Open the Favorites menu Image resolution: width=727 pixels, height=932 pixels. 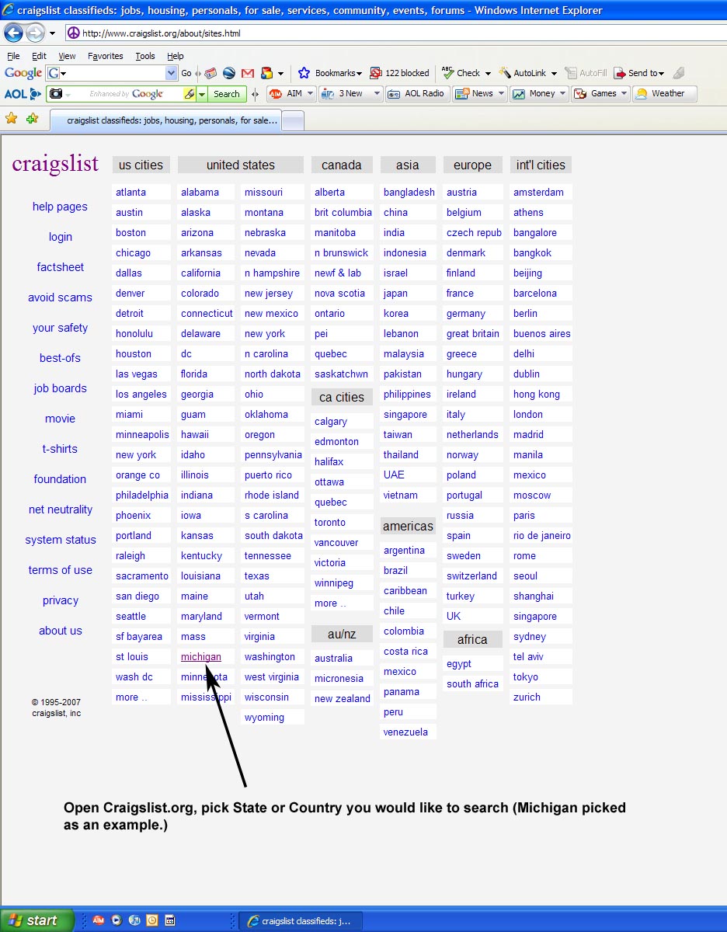click(x=105, y=56)
